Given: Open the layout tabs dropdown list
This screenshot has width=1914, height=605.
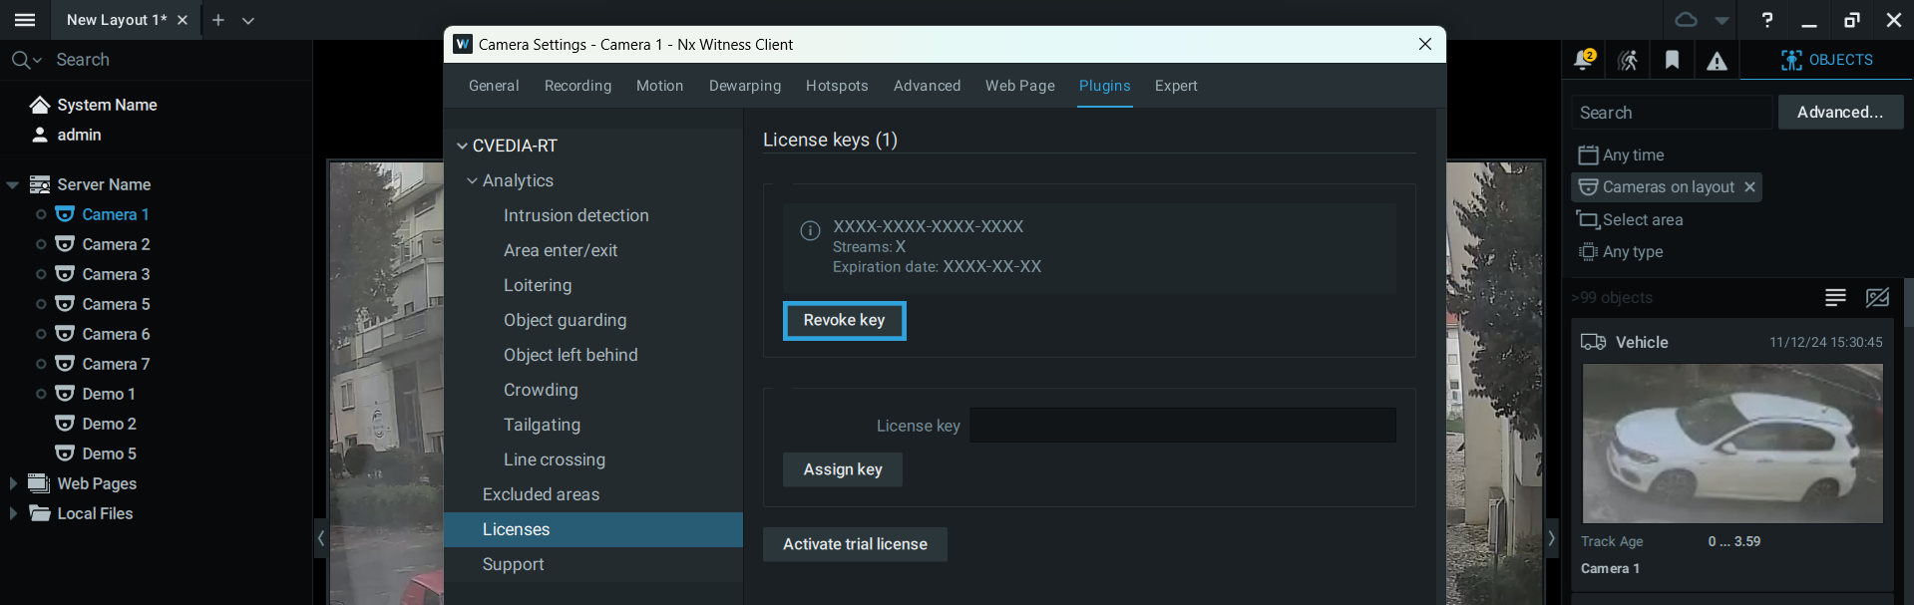Looking at the screenshot, I should point(248,20).
